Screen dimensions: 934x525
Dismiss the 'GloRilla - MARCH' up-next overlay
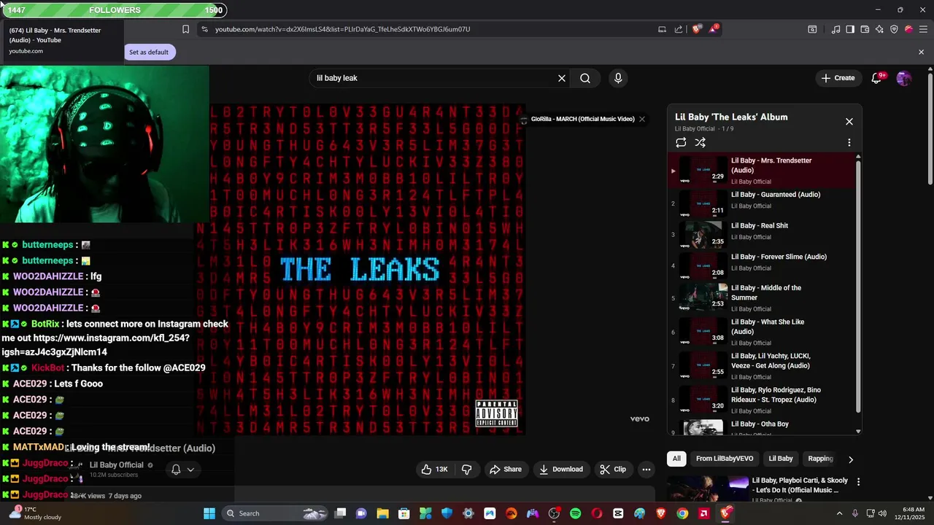[x=642, y=119]
